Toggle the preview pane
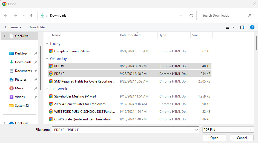This screenshot has height=143, width=258. click(242, 27)
